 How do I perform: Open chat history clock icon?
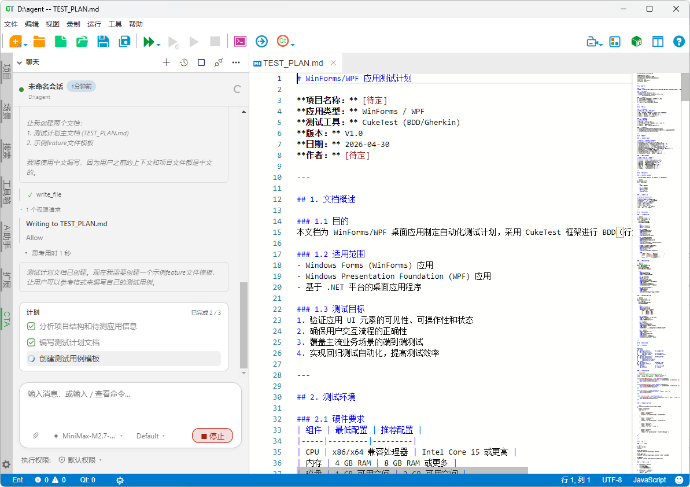click(x=184, y=62)
